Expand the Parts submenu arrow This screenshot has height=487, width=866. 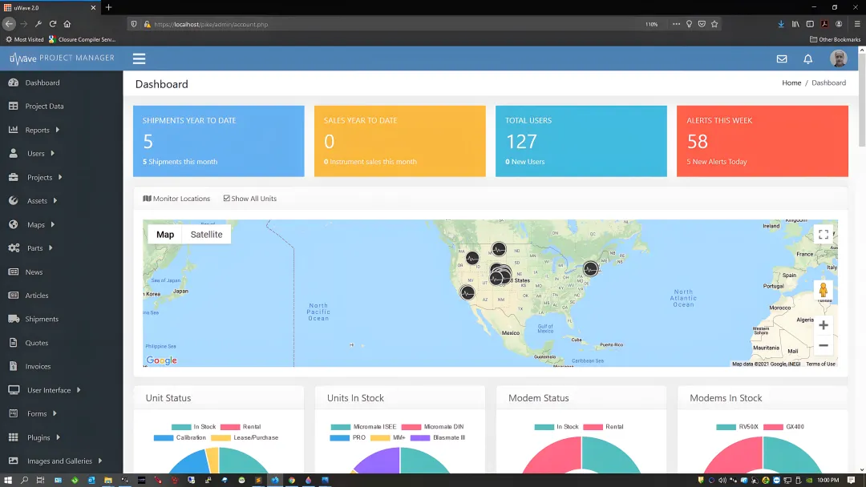[x=51, y=248]
